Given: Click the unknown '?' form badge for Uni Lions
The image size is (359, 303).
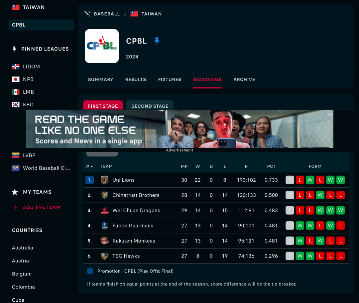Looking at the screenshot, I should pos(290,180).
